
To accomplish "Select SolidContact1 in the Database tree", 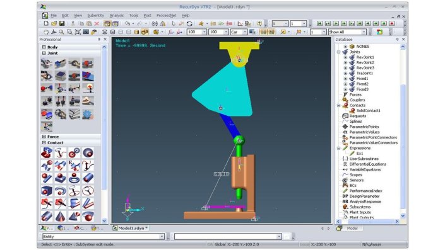I will [369, 111].
